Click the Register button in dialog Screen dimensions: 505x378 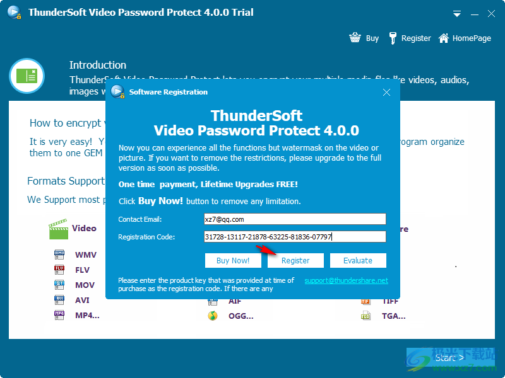click(295, 260)
